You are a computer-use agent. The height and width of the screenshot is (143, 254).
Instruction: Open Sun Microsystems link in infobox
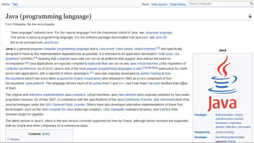click(x=226, y=137)
